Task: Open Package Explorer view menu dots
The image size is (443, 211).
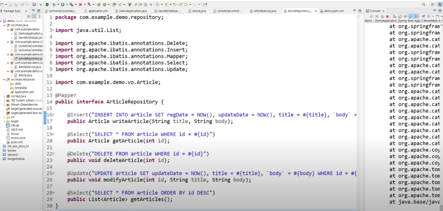Action: pyautogui.click(x=40, y=16)
